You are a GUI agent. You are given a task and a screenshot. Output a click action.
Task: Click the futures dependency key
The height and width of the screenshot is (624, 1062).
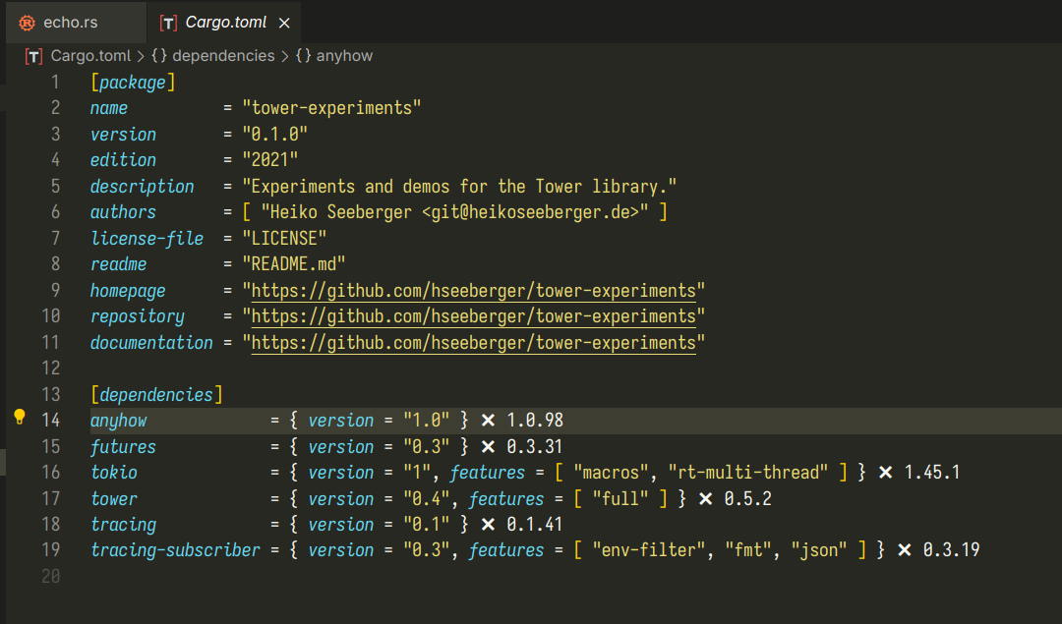point(123,447)
